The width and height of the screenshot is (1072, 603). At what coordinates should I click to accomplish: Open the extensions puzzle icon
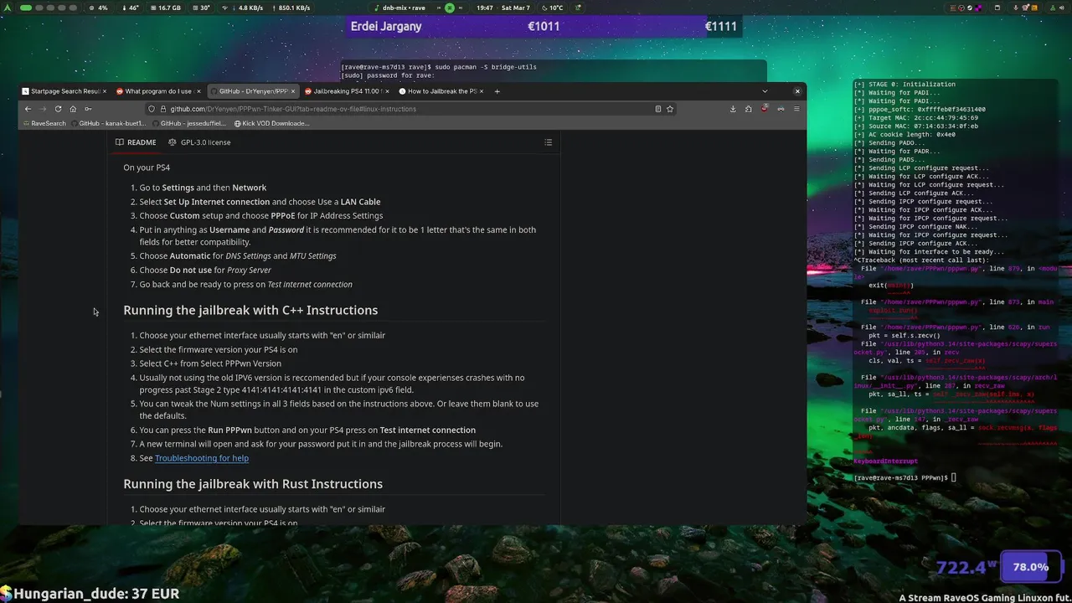tap(749, 109)
